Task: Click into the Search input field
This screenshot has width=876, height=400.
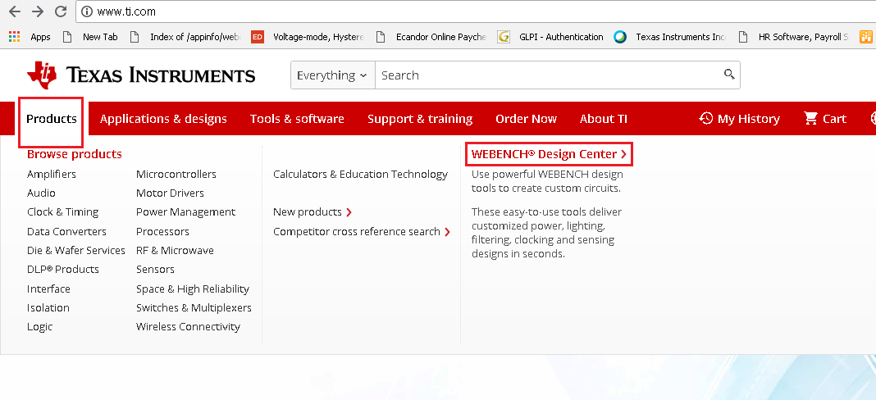Action: click(548, 75)
